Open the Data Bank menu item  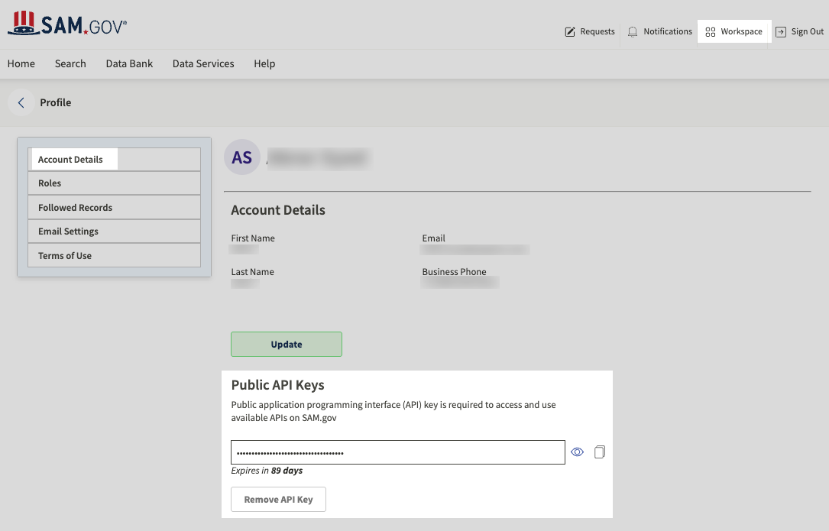click(129, 63)
